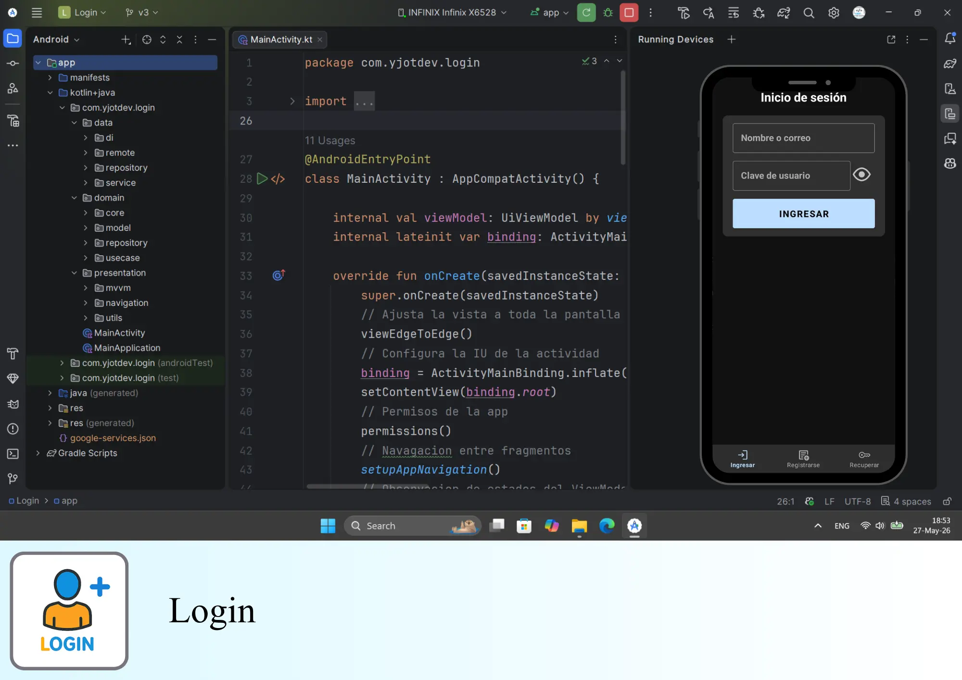
Task: Open the Problems tool window
Action: (13, 429)
